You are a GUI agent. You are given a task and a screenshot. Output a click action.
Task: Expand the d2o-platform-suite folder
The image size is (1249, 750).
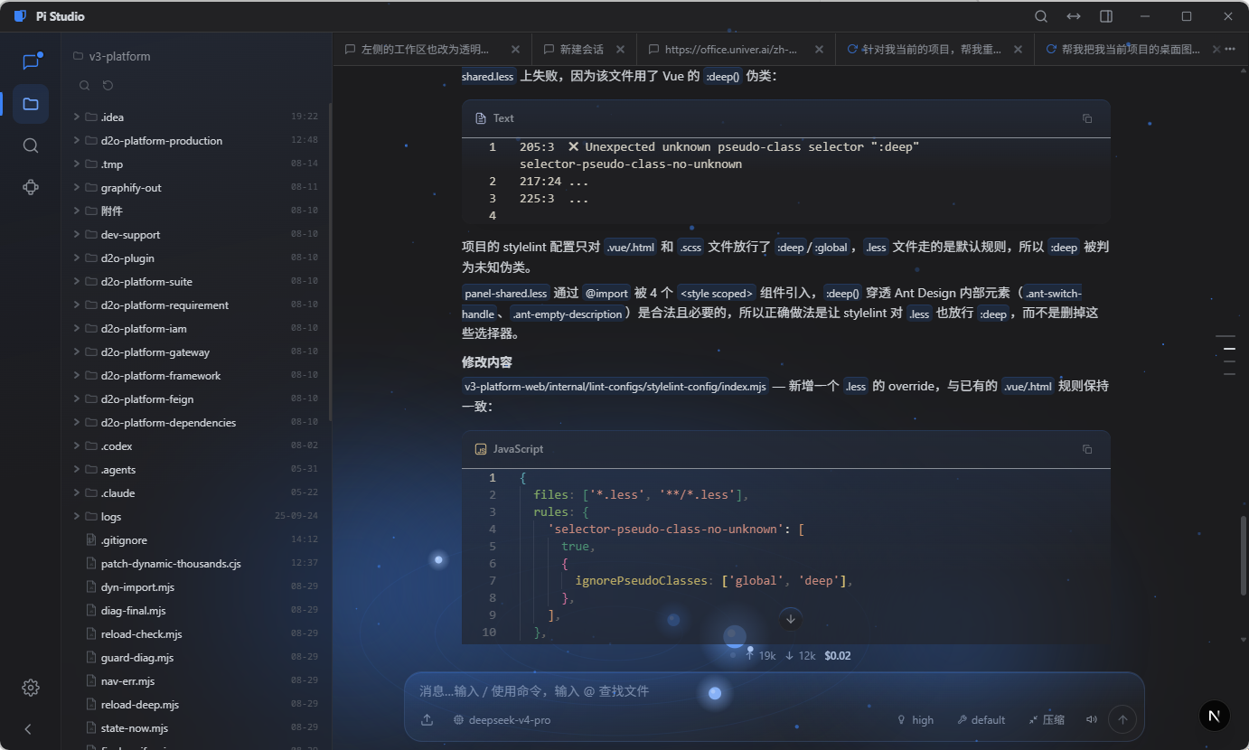(77, 281)
